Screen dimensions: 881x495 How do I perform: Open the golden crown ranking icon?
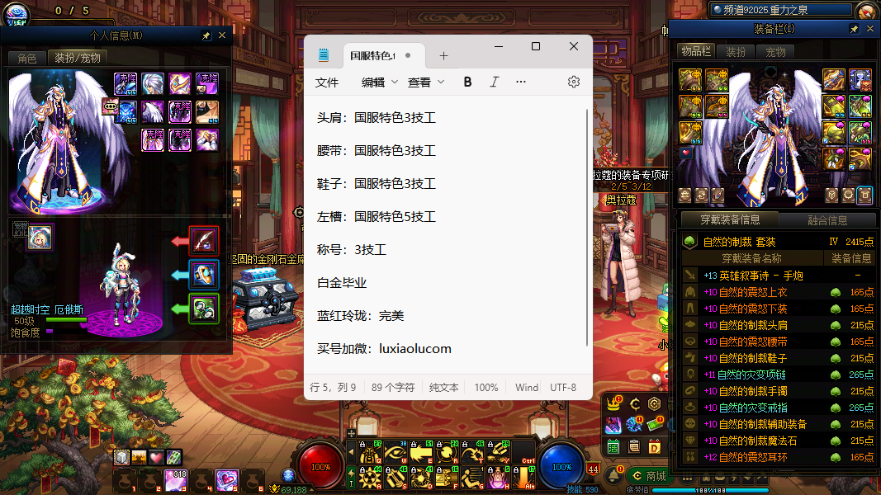[613, 404]
